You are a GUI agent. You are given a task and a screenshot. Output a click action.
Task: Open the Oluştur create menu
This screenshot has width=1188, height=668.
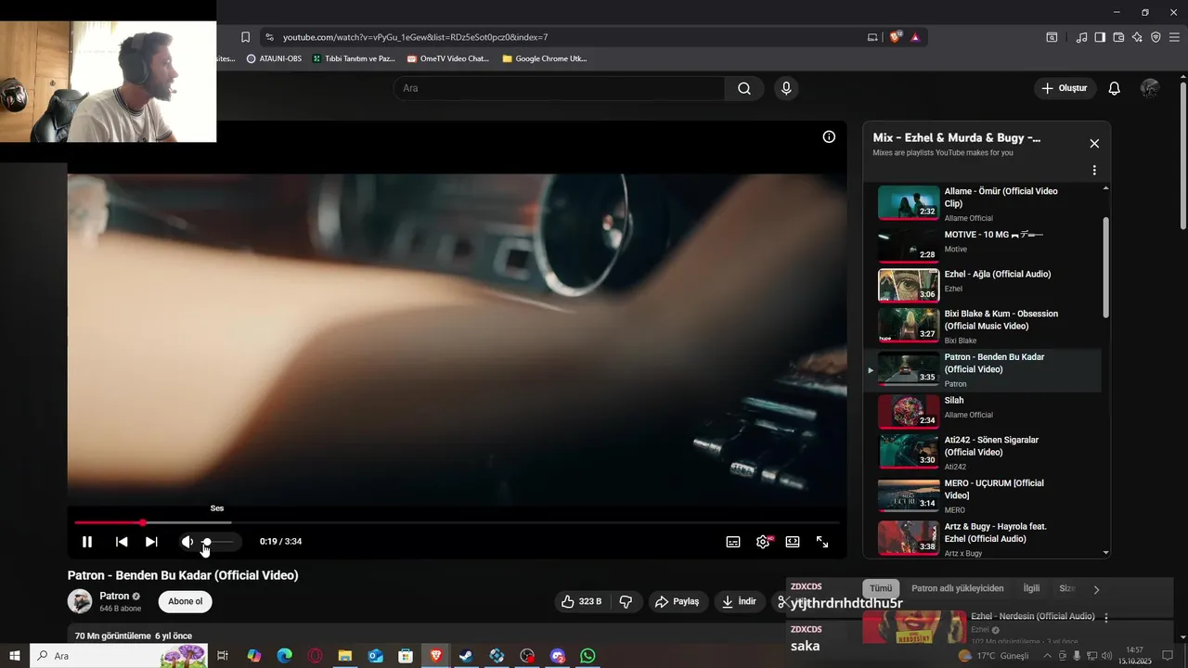(x=1065, y=88)
